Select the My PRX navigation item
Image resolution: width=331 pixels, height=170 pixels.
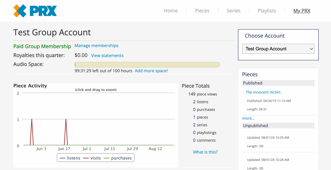[x=302, y=11]
